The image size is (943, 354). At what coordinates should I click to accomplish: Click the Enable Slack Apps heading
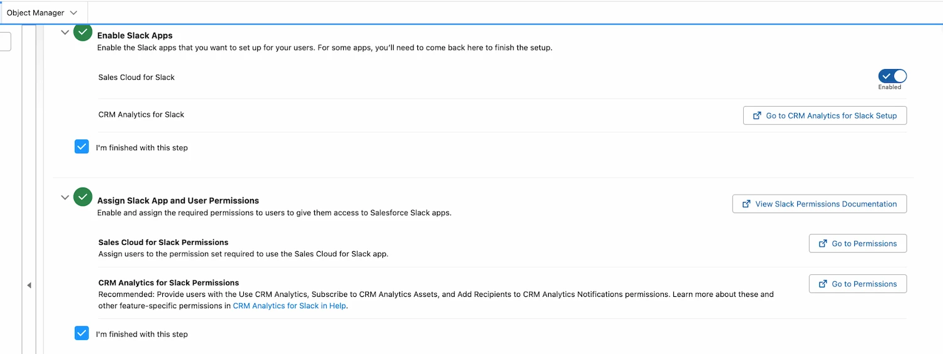pos(135,36)
